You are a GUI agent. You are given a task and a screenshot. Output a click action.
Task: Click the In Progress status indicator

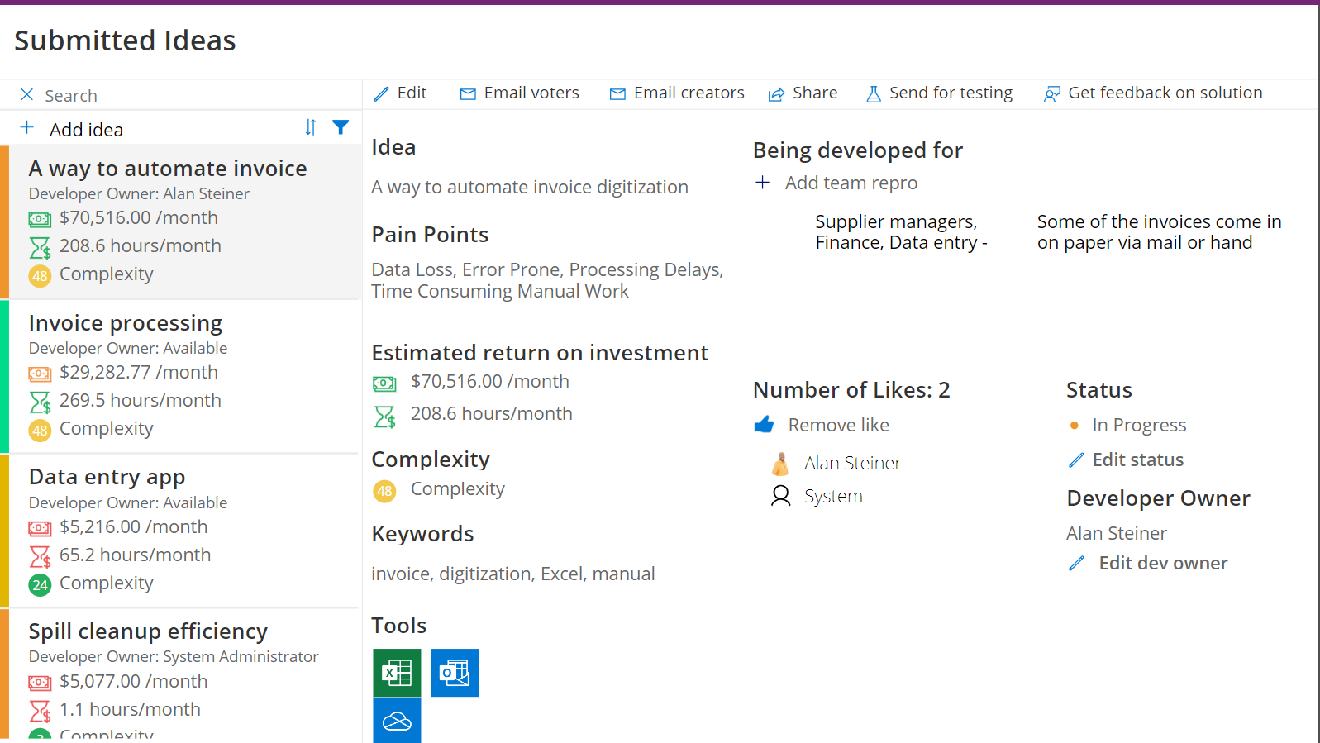[1074, 425]
